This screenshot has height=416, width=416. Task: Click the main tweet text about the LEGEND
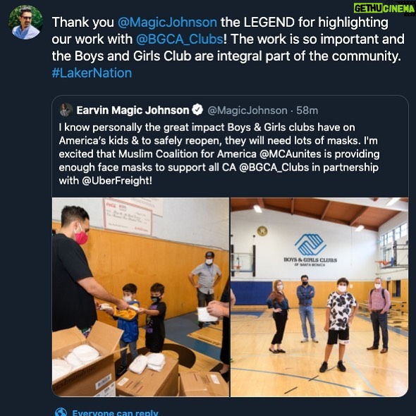coord(228,47)
